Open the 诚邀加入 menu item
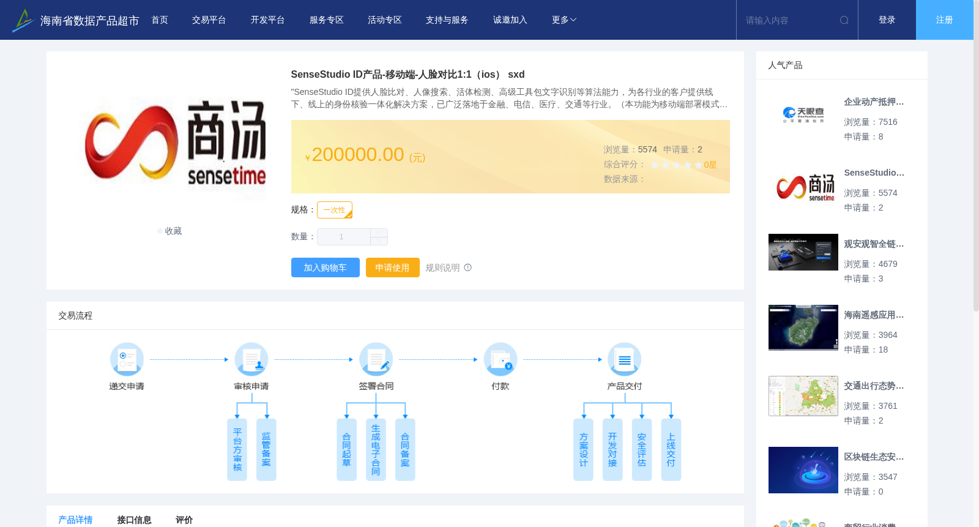The image size is (979, 527). pos(510,20)
